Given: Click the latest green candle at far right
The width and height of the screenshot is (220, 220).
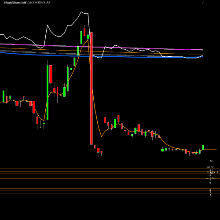Looking at the screenshot, I should 203,147.
